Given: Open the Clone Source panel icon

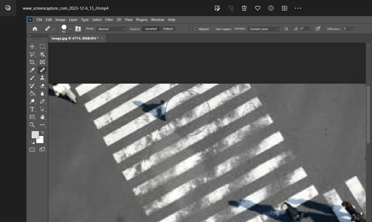Looking at the screenshot, I should pos(78,29).
